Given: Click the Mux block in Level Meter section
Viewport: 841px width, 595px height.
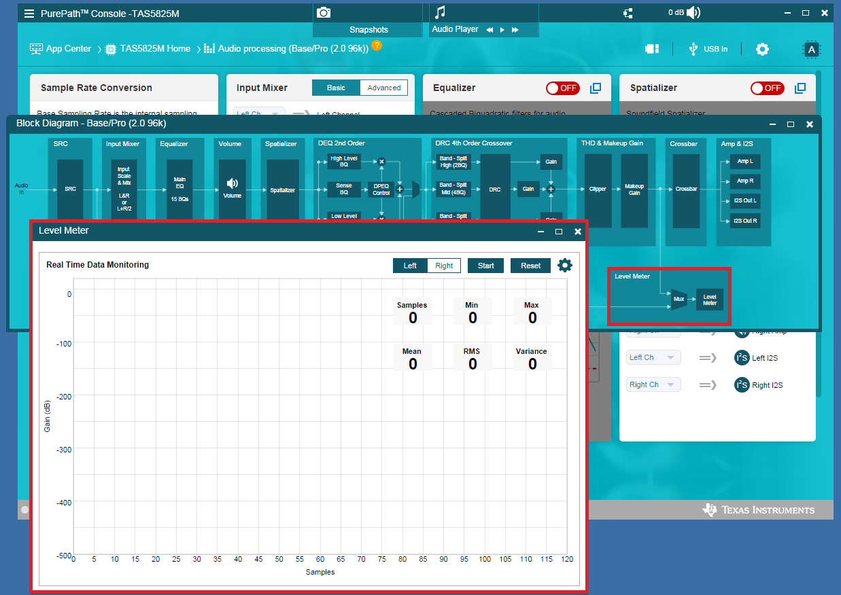Looking at the screenshot, I should (679, 299).
